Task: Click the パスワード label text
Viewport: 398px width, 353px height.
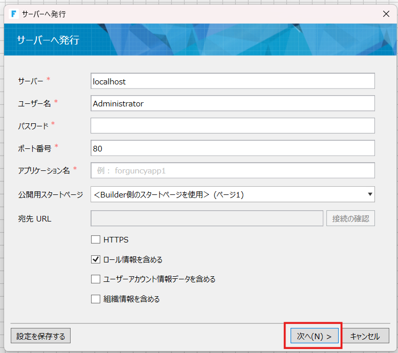Action: coord(33,126)
